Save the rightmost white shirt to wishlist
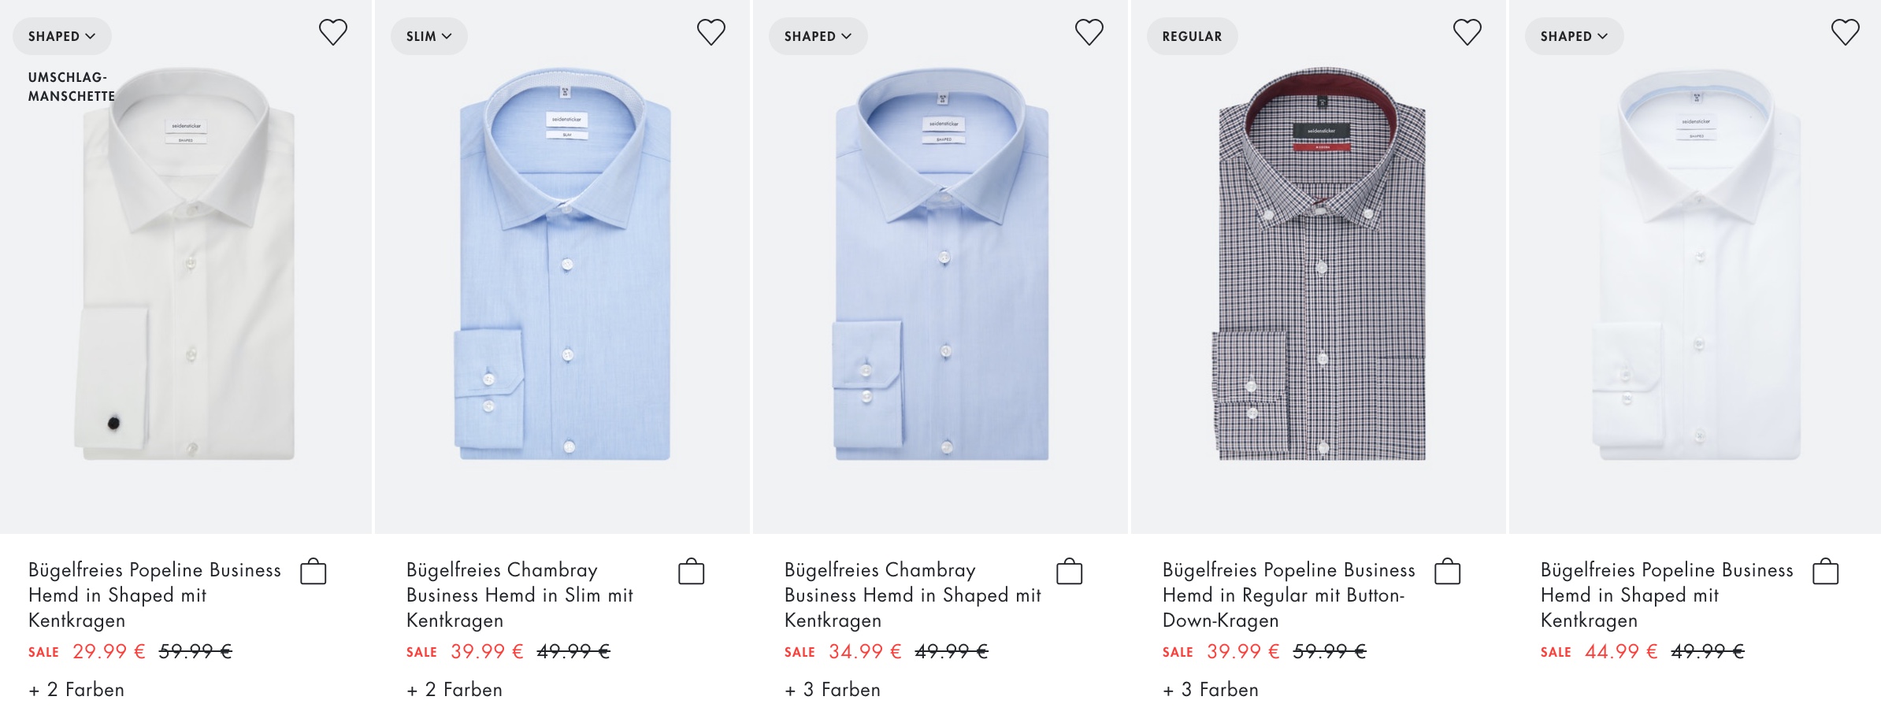The height and width of the screenshot is (715, 1881). [1845, 32]
